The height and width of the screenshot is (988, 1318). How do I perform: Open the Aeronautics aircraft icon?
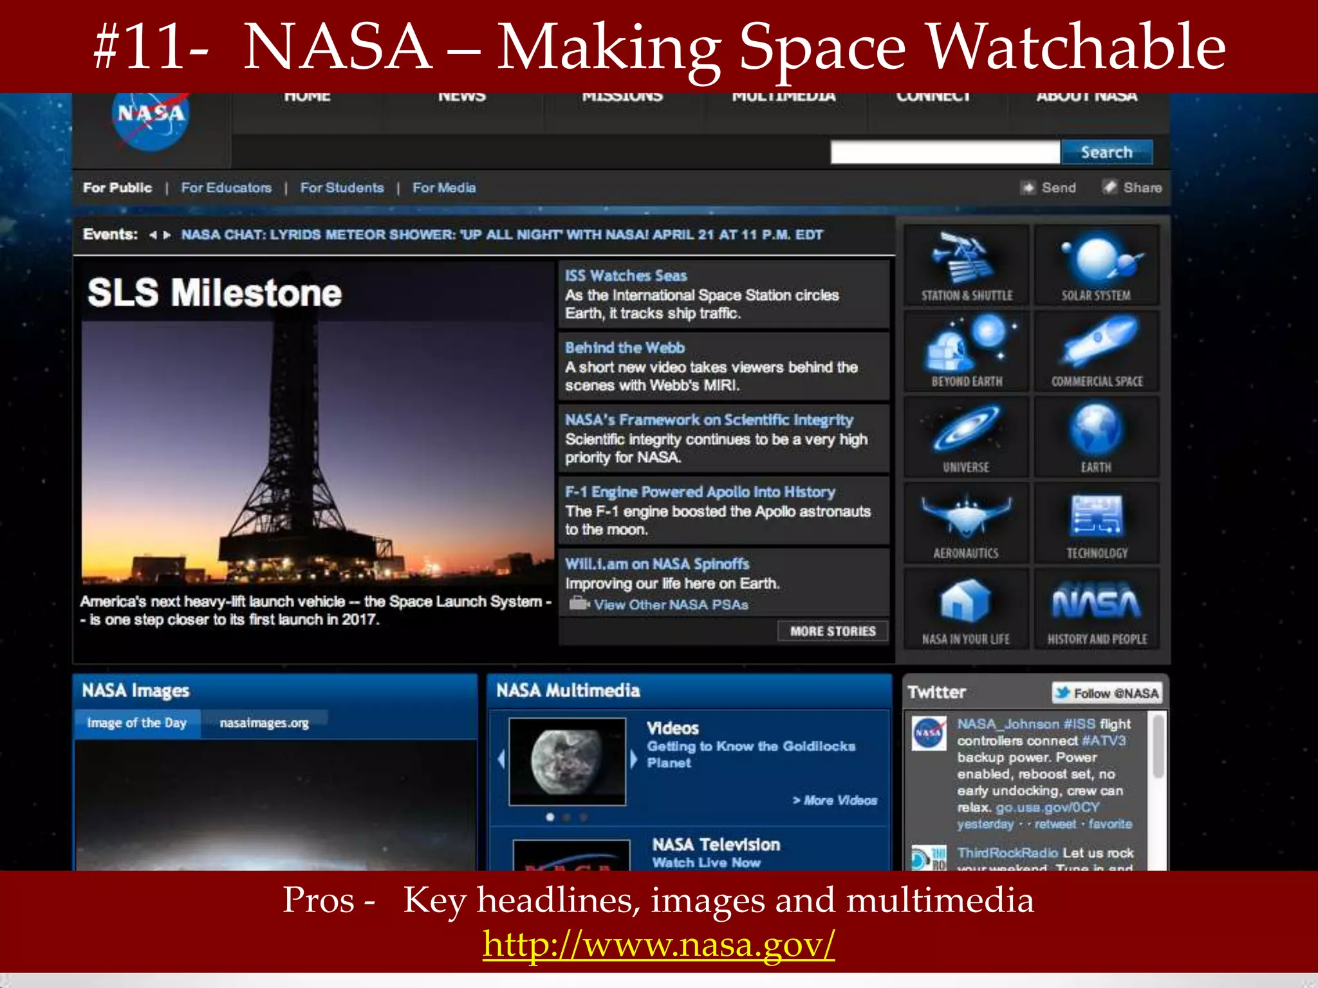point(966,523)
